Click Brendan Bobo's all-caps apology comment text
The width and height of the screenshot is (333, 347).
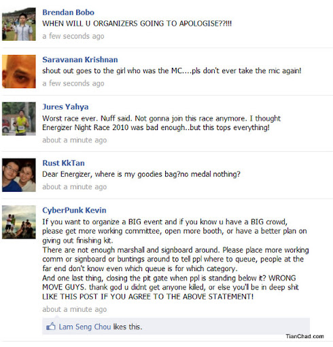(x=137, y=24)
